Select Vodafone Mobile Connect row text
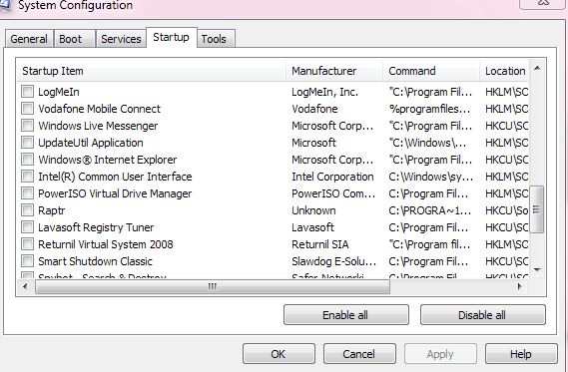Viewport: 568px width, 372px height. (x=99, y=109)
